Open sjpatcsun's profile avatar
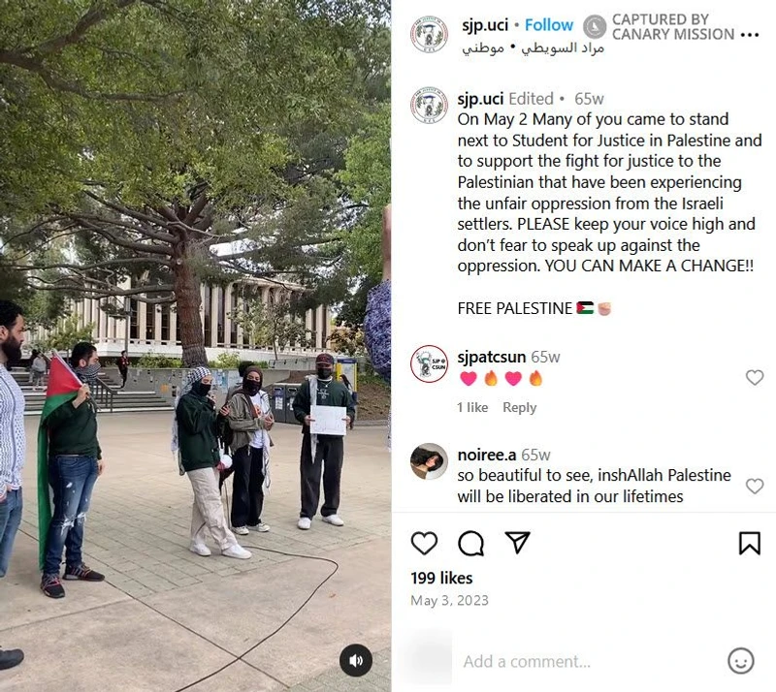The image size is (776, 692). click(429, 363)
